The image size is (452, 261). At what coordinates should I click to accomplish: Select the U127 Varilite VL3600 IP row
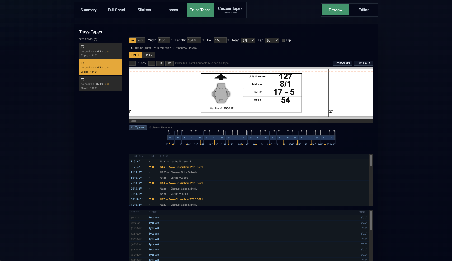pyautogui.click(x=249, y=161)
